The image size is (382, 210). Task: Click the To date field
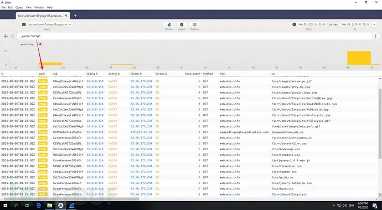click(x=355, y=24)
